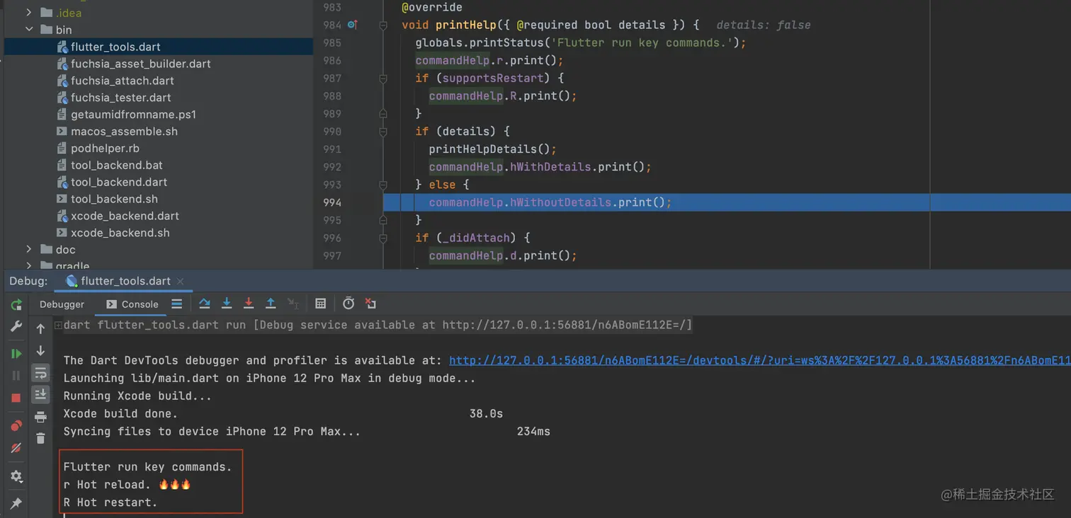Screen dimensions: 1071x518
Task: Print the console output
Action: click(40, 417)
